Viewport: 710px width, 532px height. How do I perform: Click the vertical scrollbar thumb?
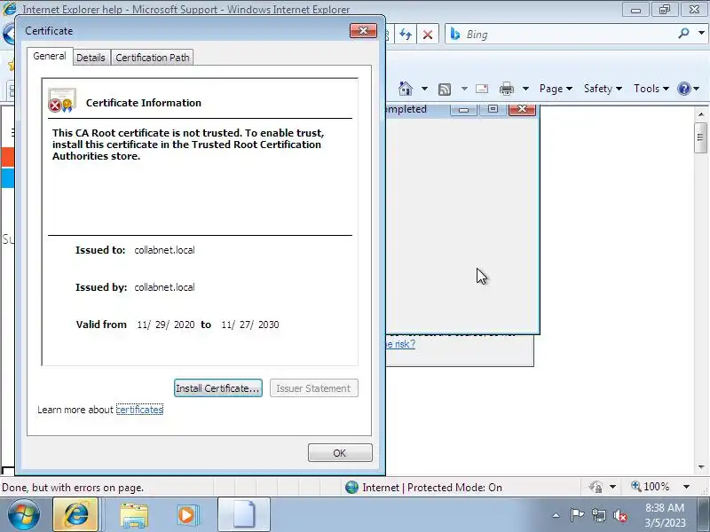[701, 137]
